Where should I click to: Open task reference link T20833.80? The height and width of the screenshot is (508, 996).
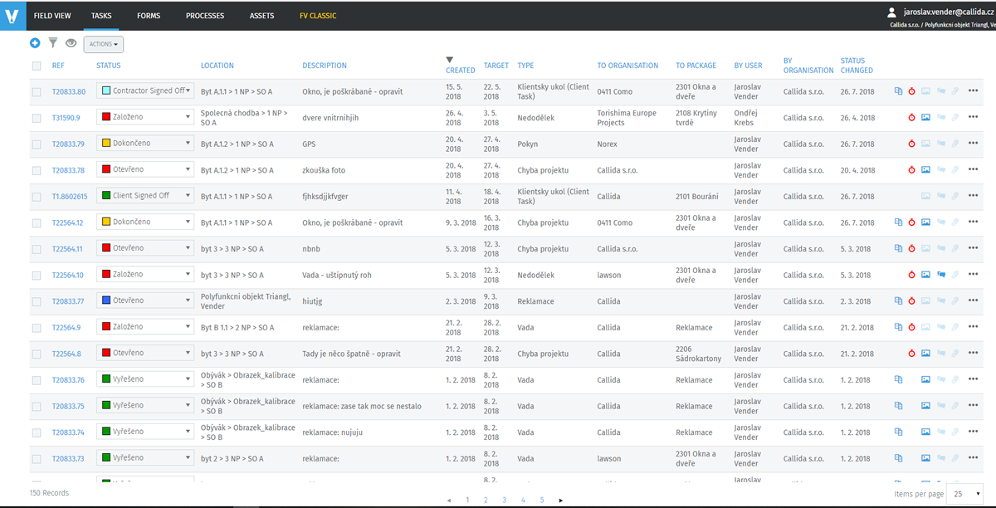(x=69, y=91)
